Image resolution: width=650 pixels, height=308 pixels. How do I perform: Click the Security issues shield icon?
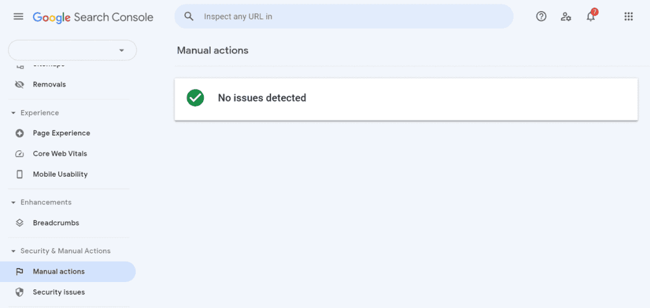point(20,292)
